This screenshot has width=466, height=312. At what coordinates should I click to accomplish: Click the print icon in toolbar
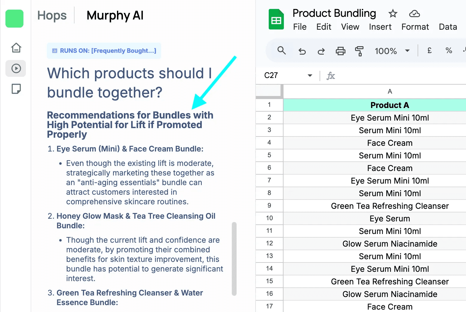click(340, 51)
